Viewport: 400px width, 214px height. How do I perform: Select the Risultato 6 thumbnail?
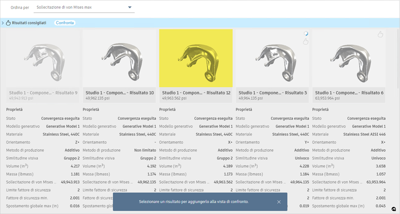349,58
